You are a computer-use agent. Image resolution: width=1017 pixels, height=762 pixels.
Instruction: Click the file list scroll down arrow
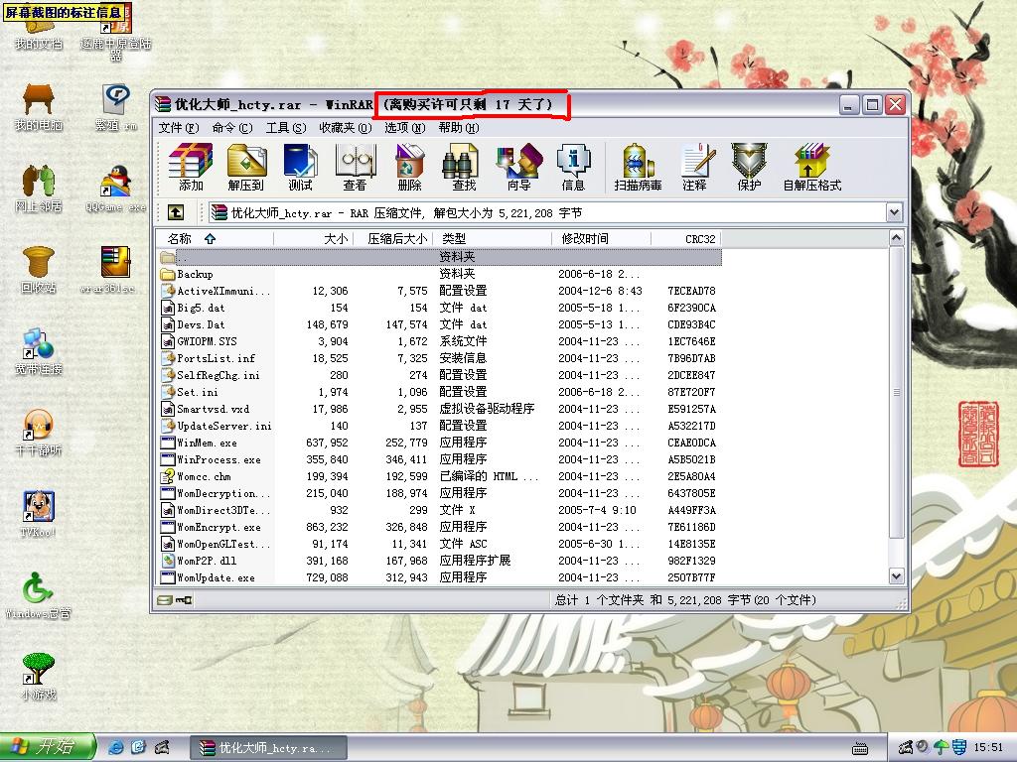coord(896,576)
